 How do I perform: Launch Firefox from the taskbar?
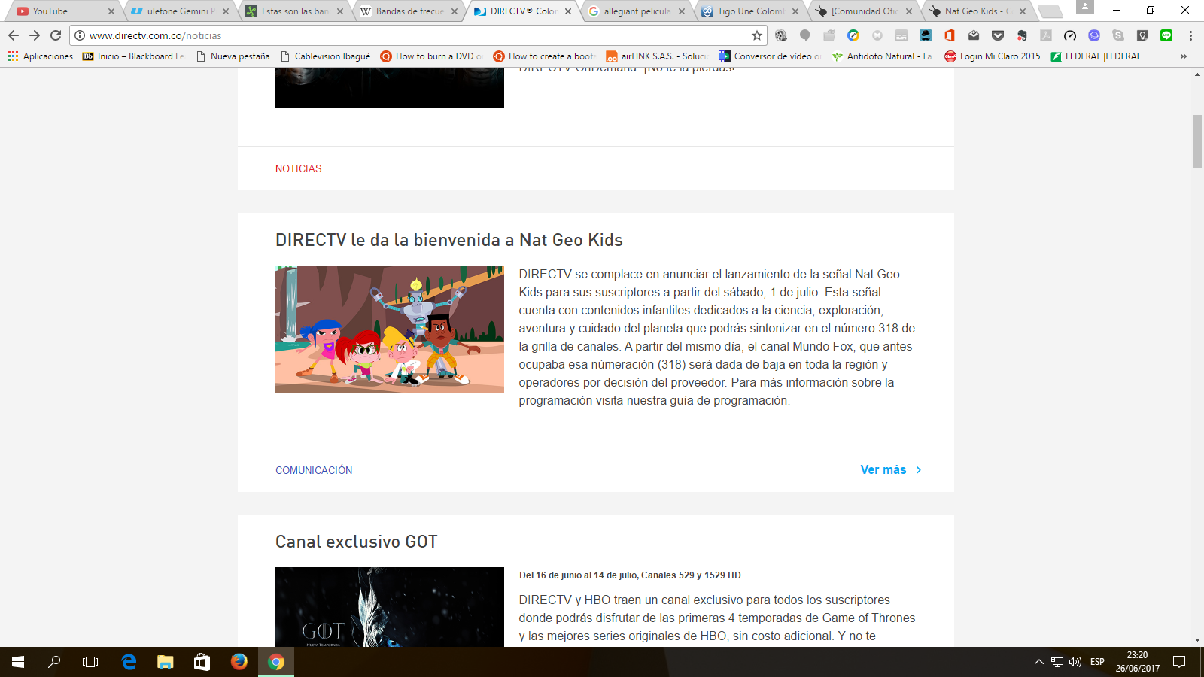click(x=239, y=662)
